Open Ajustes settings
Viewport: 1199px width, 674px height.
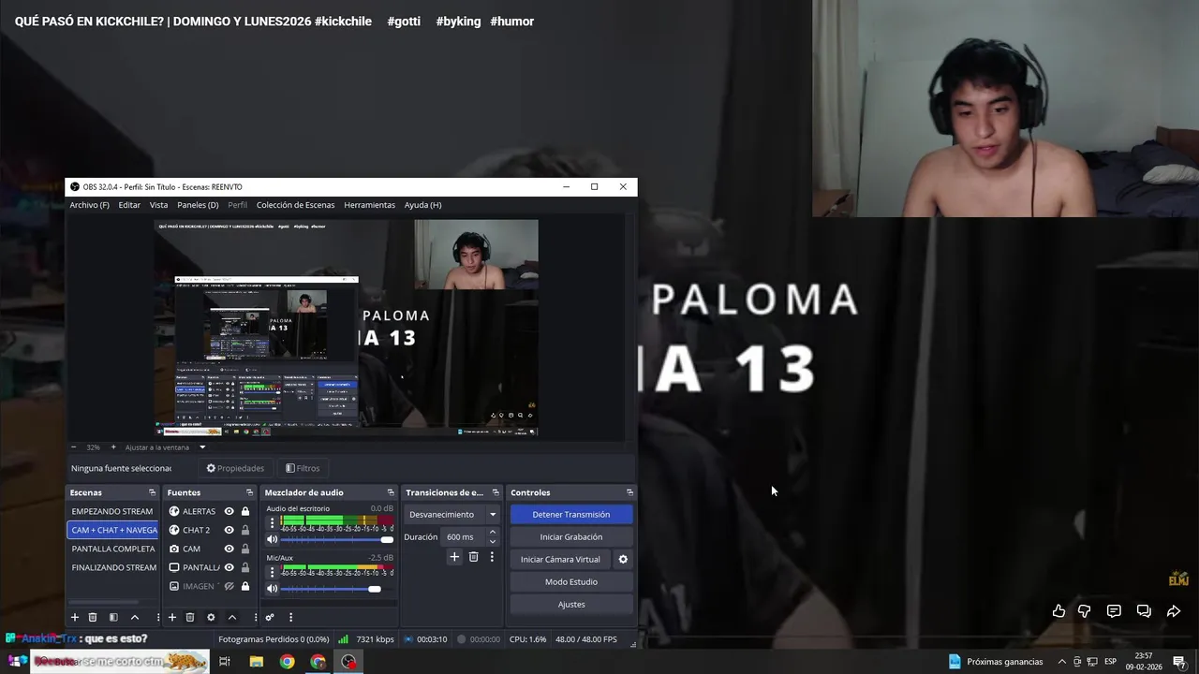[x=571, y=604]
